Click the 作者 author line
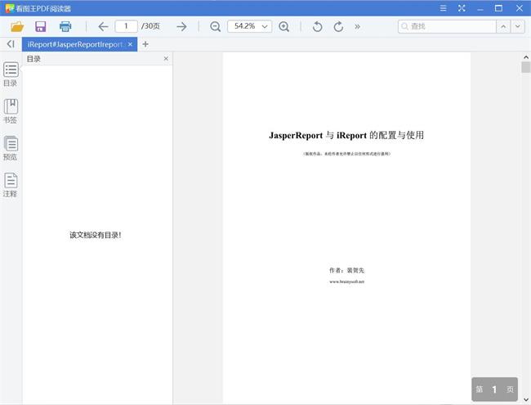This screenshot has width=531, height=405. [x=346, y=270]
